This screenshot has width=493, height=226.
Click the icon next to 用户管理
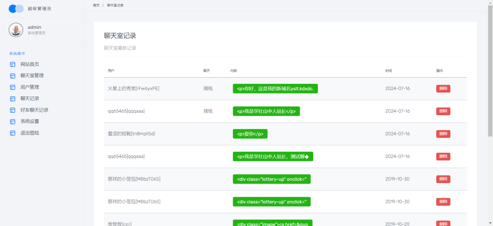pyautogui.click(x=13, y=87)
